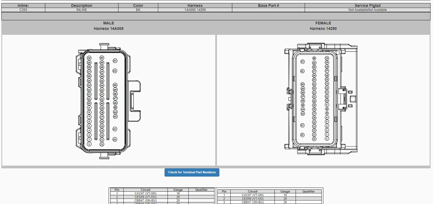This screenshot has width=433, height=204.
Task: Select pin 51 on the female connector
Action: pyautogui.click(x=302, y=71)
